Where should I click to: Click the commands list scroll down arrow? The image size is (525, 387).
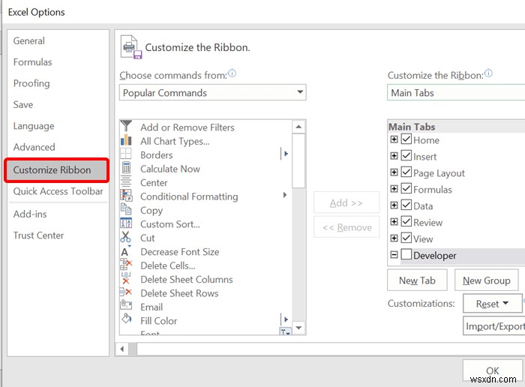pyautogui.click(x=298, y=328)
